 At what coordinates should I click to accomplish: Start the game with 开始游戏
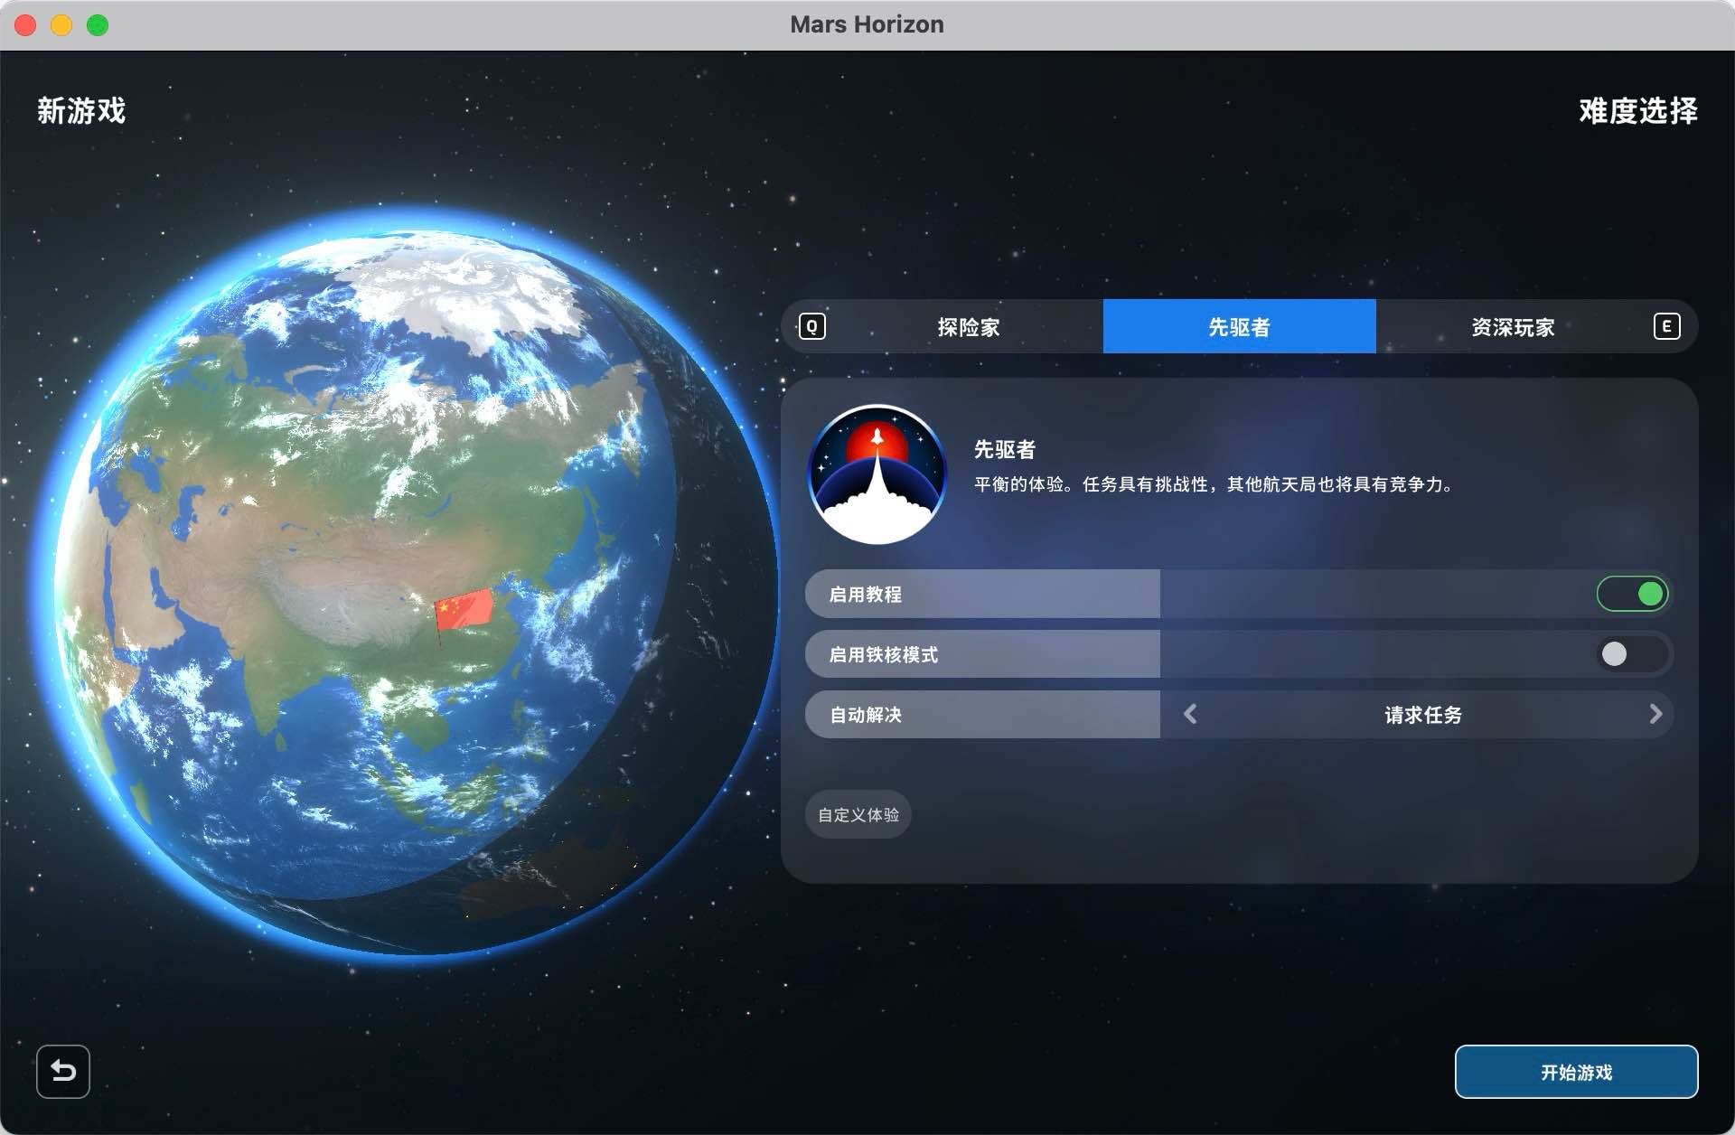(1576, 1072)
